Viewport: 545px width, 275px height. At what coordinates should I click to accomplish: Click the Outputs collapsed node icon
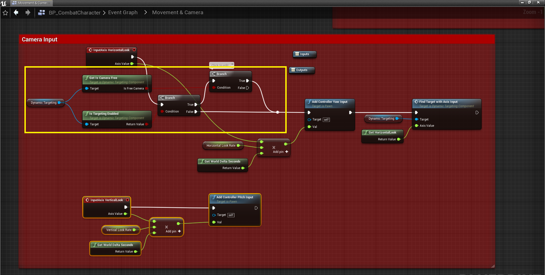pos(293,70)
